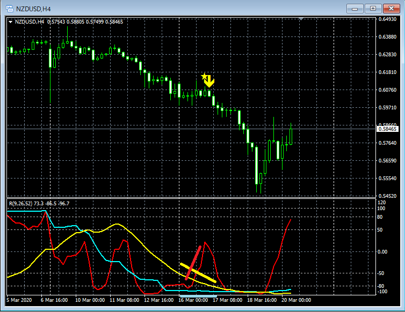Click the 0.61810 price scale label
405x312 pixels.
click(x=387, y=72)
